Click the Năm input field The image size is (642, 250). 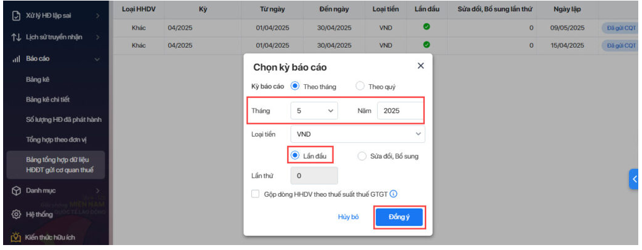coord(399,111)
